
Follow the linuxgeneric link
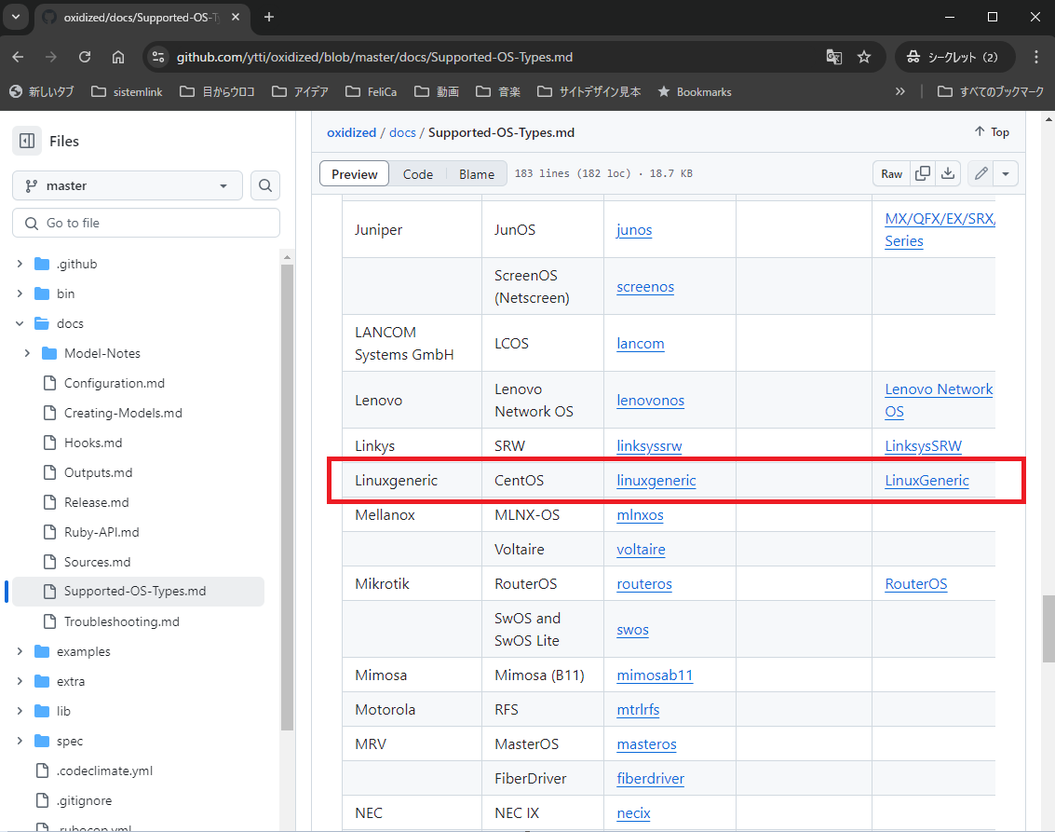point(656,480)
